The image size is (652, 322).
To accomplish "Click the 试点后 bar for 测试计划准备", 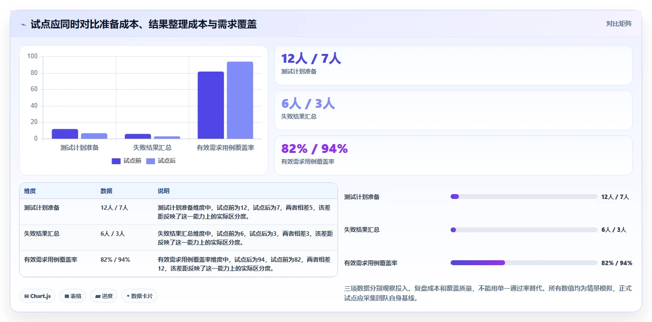I will pos(94,136).
